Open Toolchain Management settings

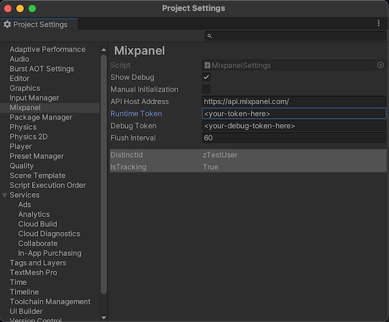click(x=50, y=301)
